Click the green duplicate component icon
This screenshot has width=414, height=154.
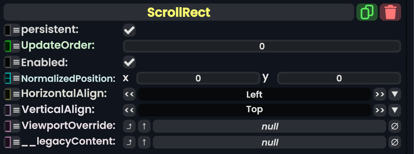(x=367, y=12)
